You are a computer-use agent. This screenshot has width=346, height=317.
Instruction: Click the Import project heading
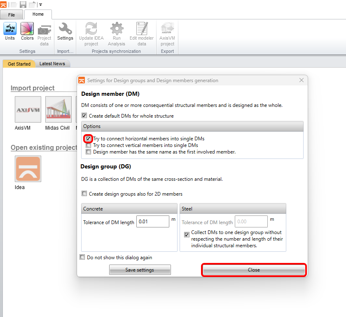pos(33,88)
